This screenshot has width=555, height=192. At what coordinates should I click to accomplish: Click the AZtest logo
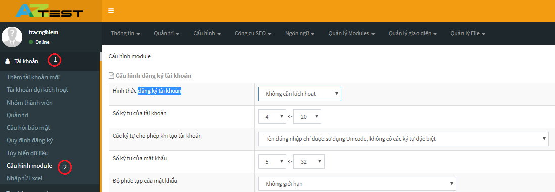[50, 11]
